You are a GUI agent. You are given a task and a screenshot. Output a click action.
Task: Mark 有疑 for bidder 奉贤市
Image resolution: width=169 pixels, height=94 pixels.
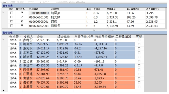pyautogui.click(x=139, y=65)
